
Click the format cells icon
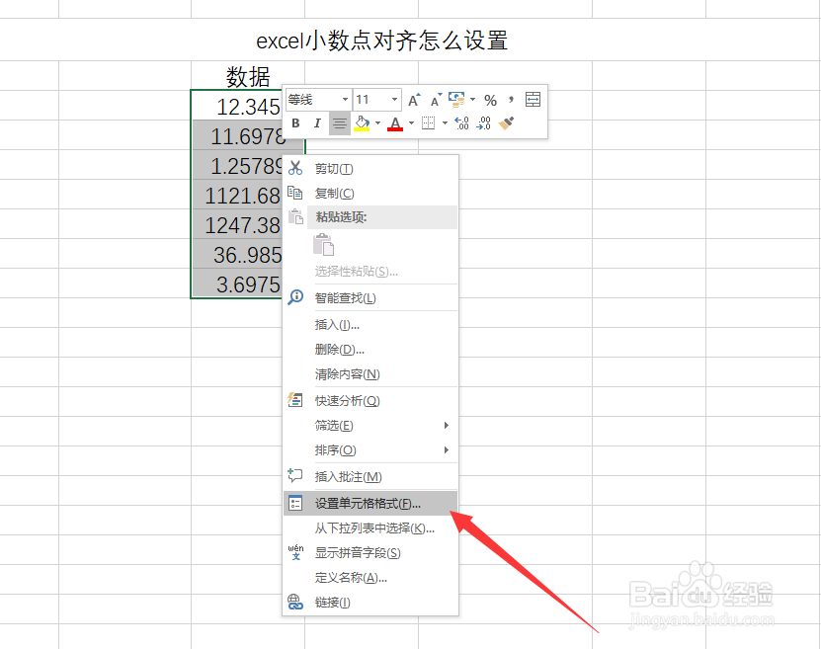[x=295, y=503]
